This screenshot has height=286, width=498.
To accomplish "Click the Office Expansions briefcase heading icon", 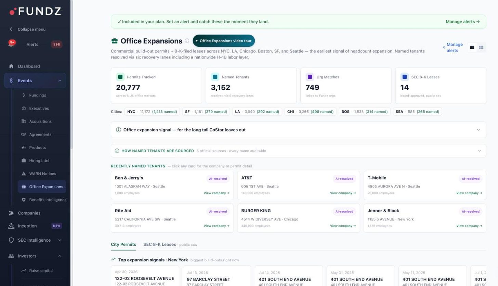I will click(114, 41).
